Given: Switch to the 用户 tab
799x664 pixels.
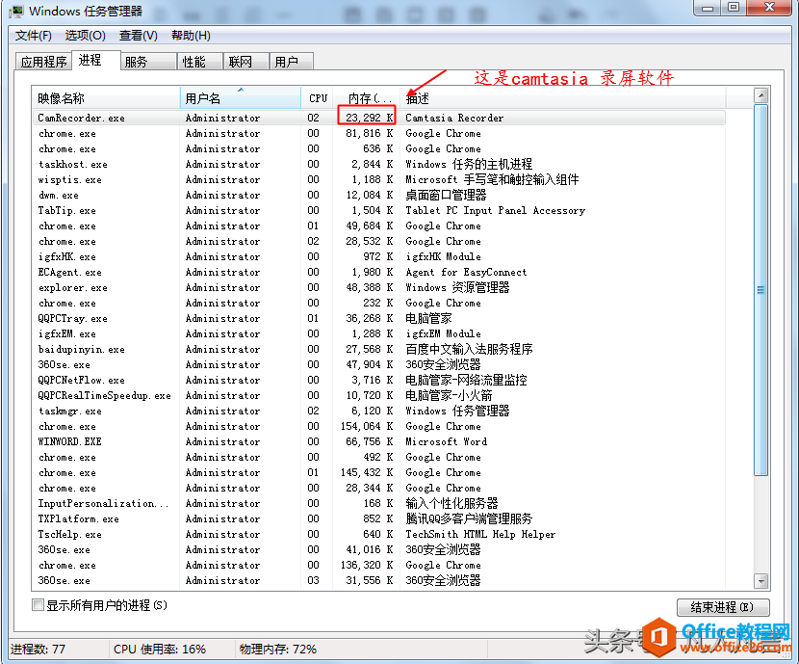Looking at the screenshot, I should (291, 62).
